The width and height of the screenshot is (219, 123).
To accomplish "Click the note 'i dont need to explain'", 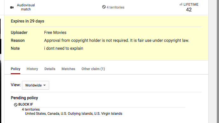I will click(x=63, y=49).
